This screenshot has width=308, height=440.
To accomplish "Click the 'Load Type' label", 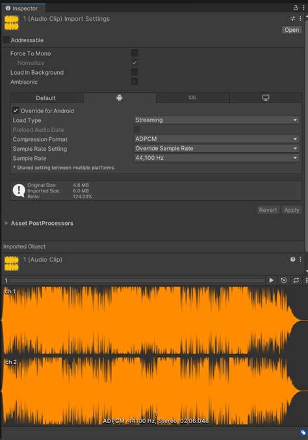I will [x=27, y=120].
